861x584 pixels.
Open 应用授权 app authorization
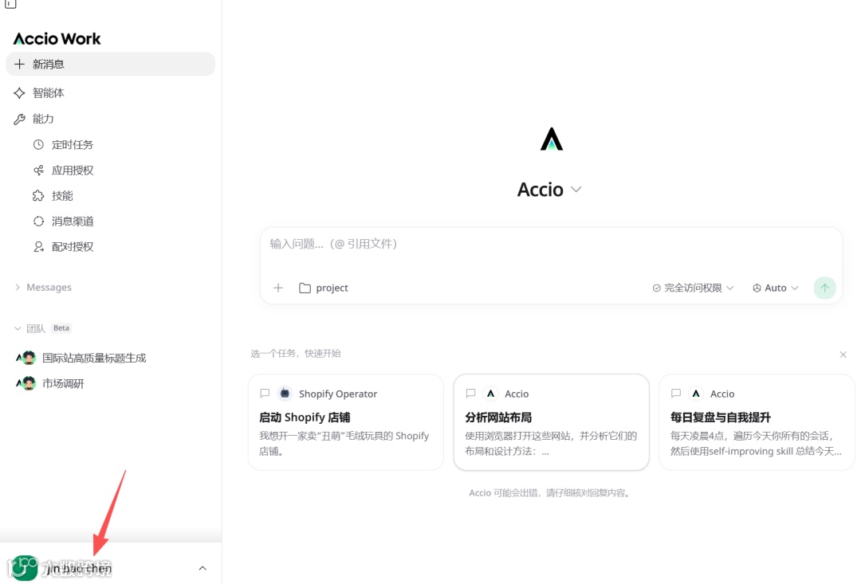click(x=72, y=170)
